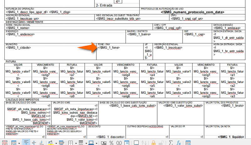Click the <!$MG_1_bruto> total products field

[x=232, y=106]
